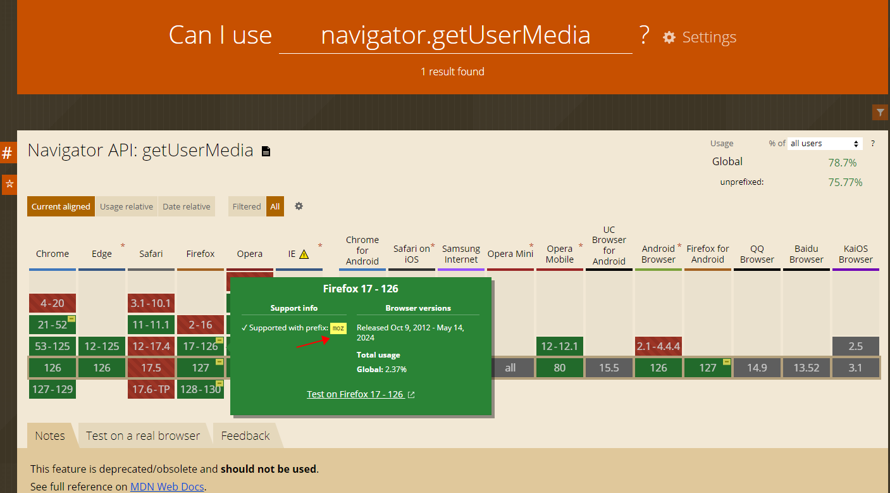
Task: Open Settings via the header gear icon
Action: point(669,37)
